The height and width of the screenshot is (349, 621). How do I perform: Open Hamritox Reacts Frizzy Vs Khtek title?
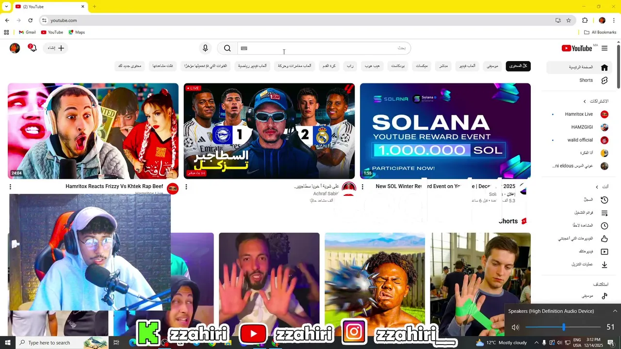click(114, 186)
